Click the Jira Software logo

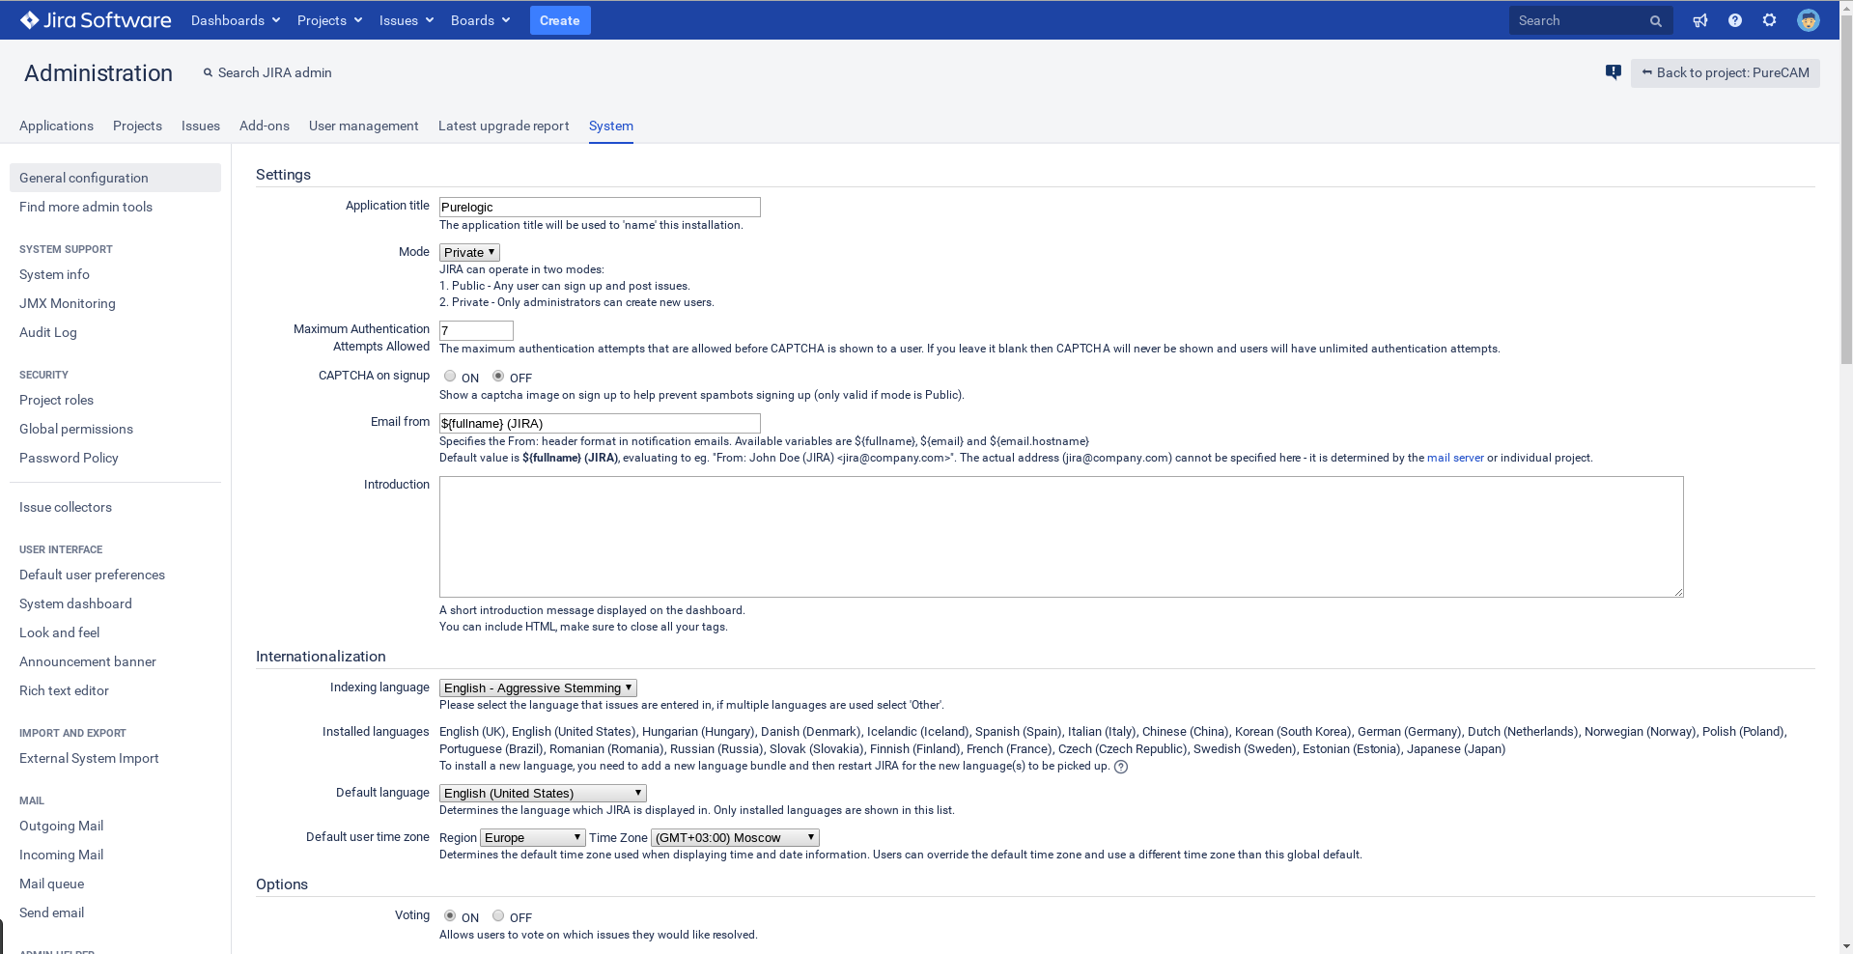click(x=96, y=20)
